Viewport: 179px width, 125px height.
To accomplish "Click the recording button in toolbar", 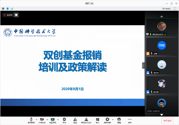I will 107,121.
